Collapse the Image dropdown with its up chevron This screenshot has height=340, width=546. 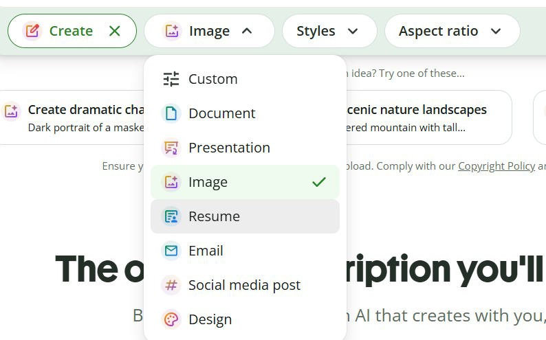[x=247, y=31]
